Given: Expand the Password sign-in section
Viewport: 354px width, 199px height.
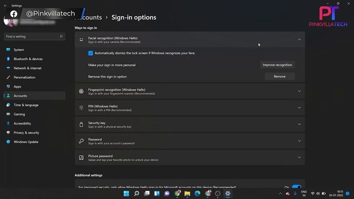Looking at the screenshot, I should [x=190, y=141].
